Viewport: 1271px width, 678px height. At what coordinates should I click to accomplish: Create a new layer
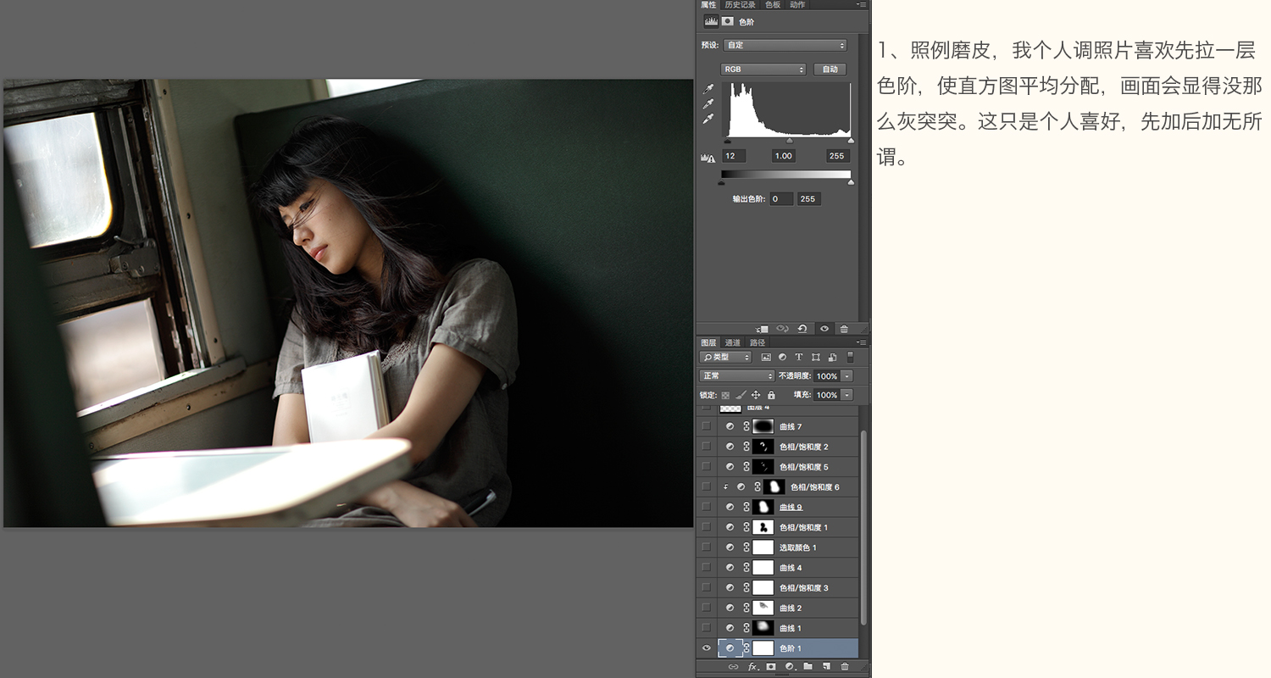point(826,667)
